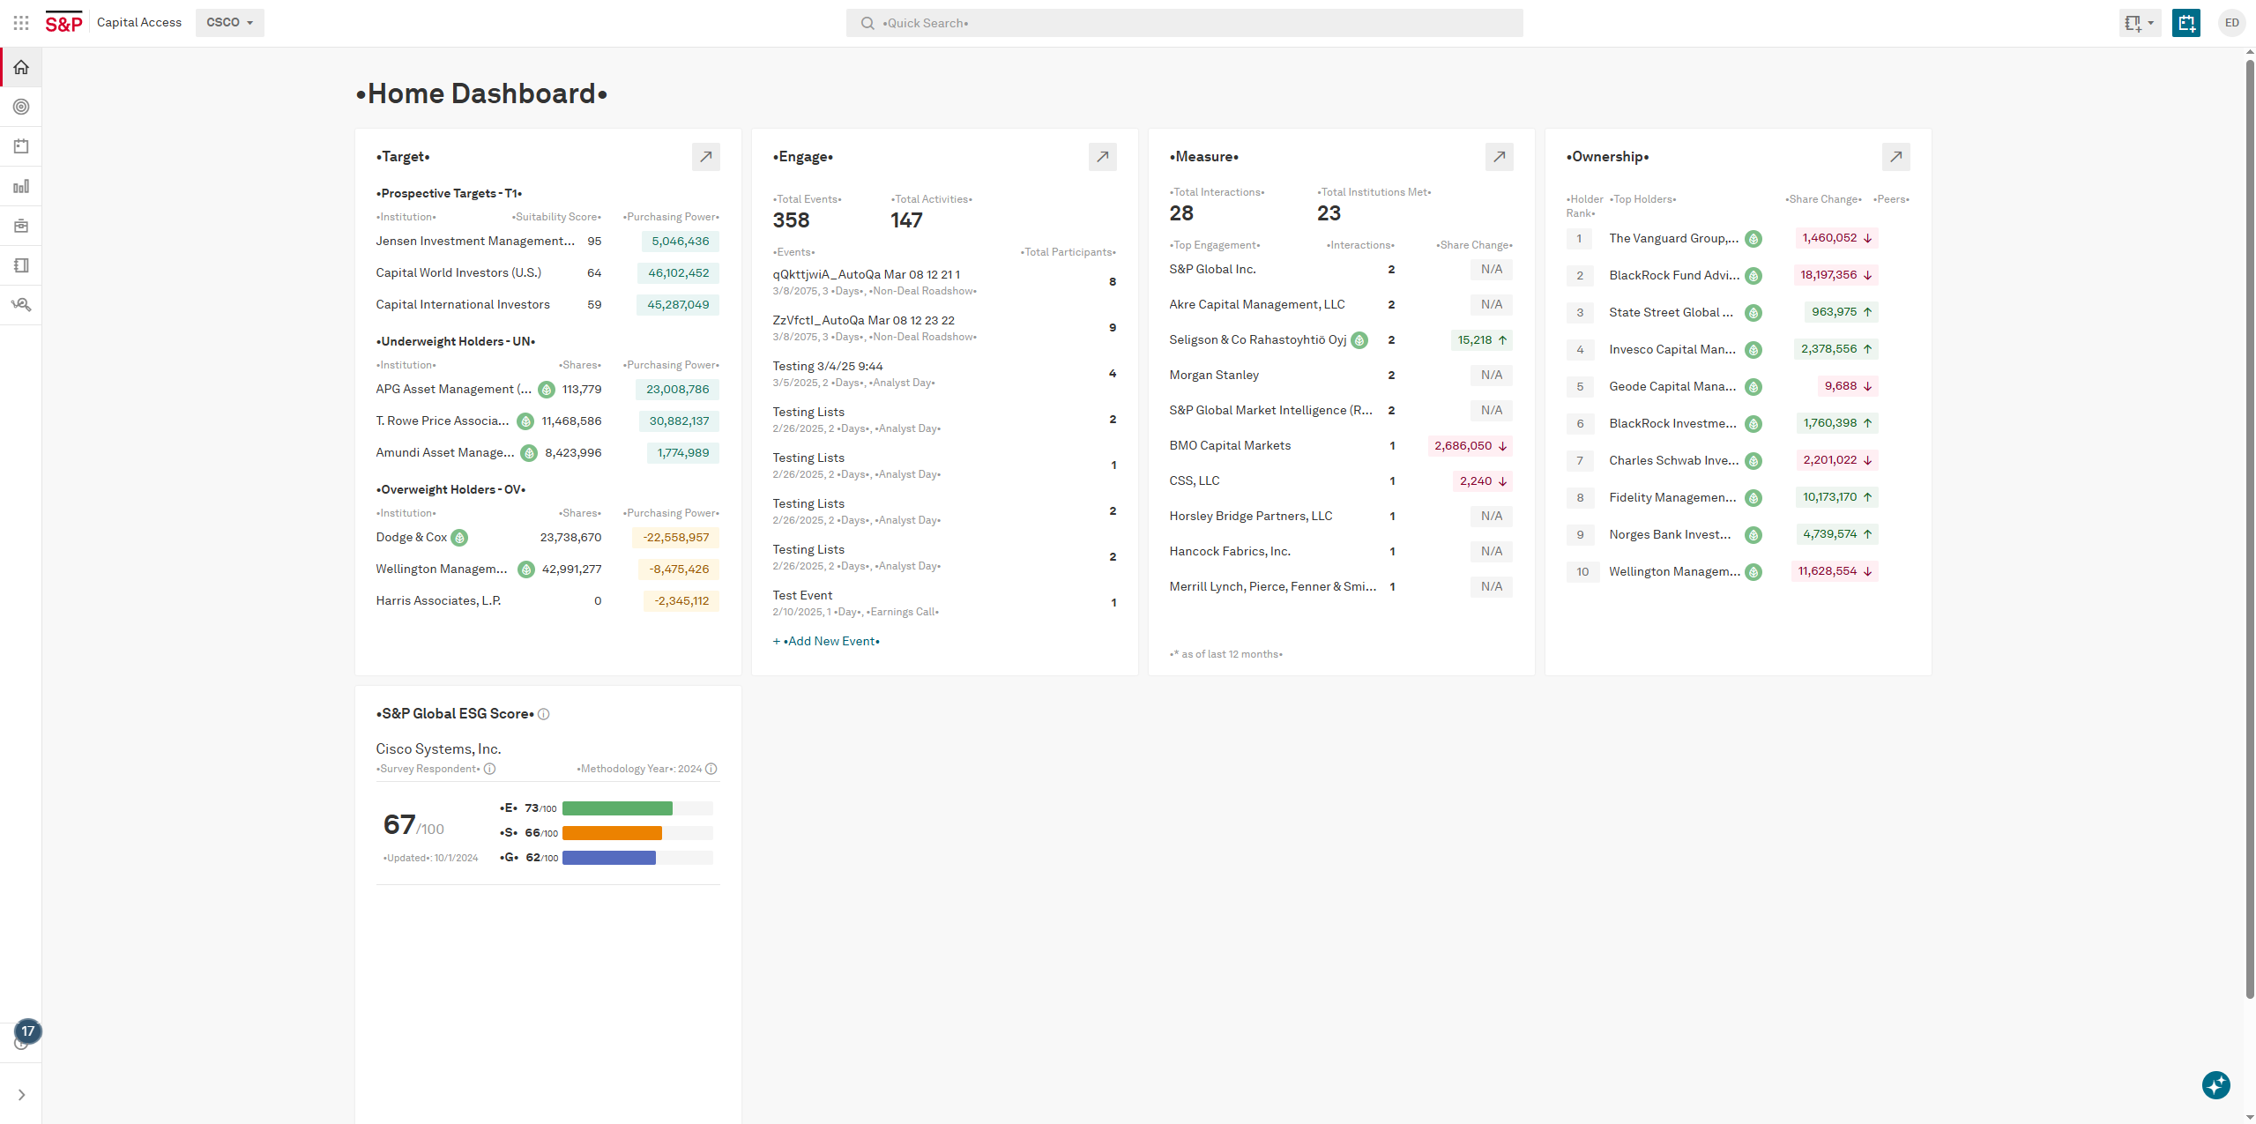2256x1124 pixels.
Task: Open the calendar Engage icon in sidebar
Action: (x=21, y=146)
